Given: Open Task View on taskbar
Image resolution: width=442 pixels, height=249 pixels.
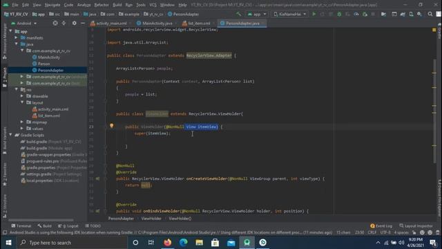Looking at the screenshot, I should 151,243.
